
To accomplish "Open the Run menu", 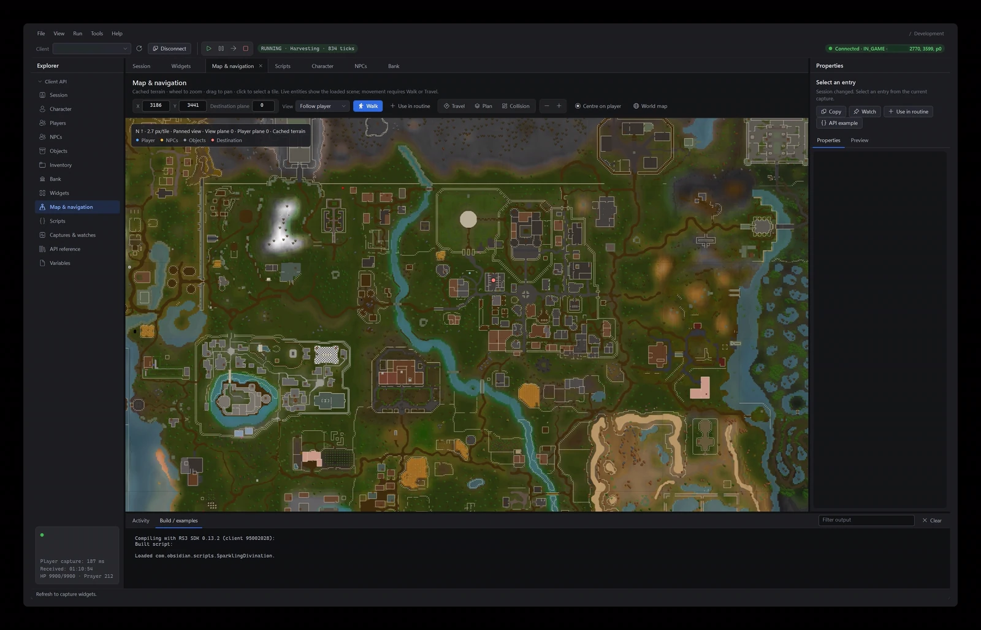I will click(78, 34).
